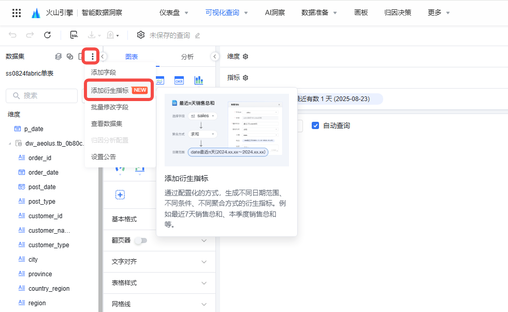
Task: Toggle the 自动查询 checkbox
Action: (x=315, y=125)
